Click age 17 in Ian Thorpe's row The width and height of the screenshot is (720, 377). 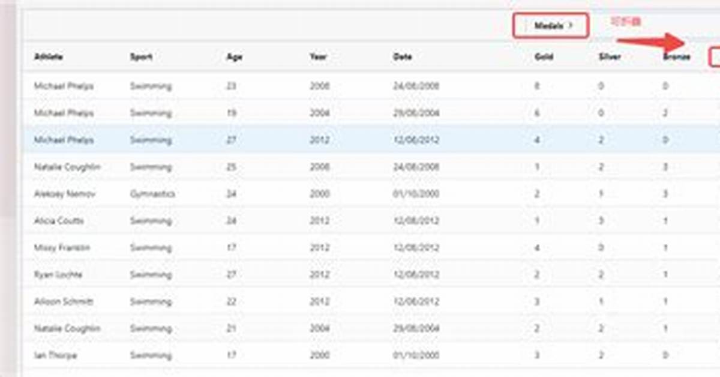pos(231,355)
